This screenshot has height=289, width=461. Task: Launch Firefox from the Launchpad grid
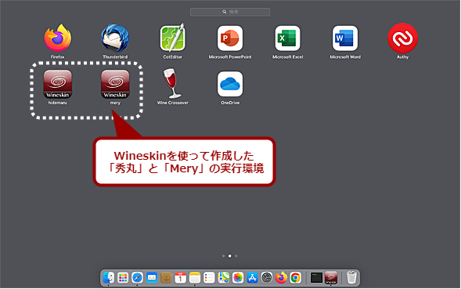coord(58,38)
